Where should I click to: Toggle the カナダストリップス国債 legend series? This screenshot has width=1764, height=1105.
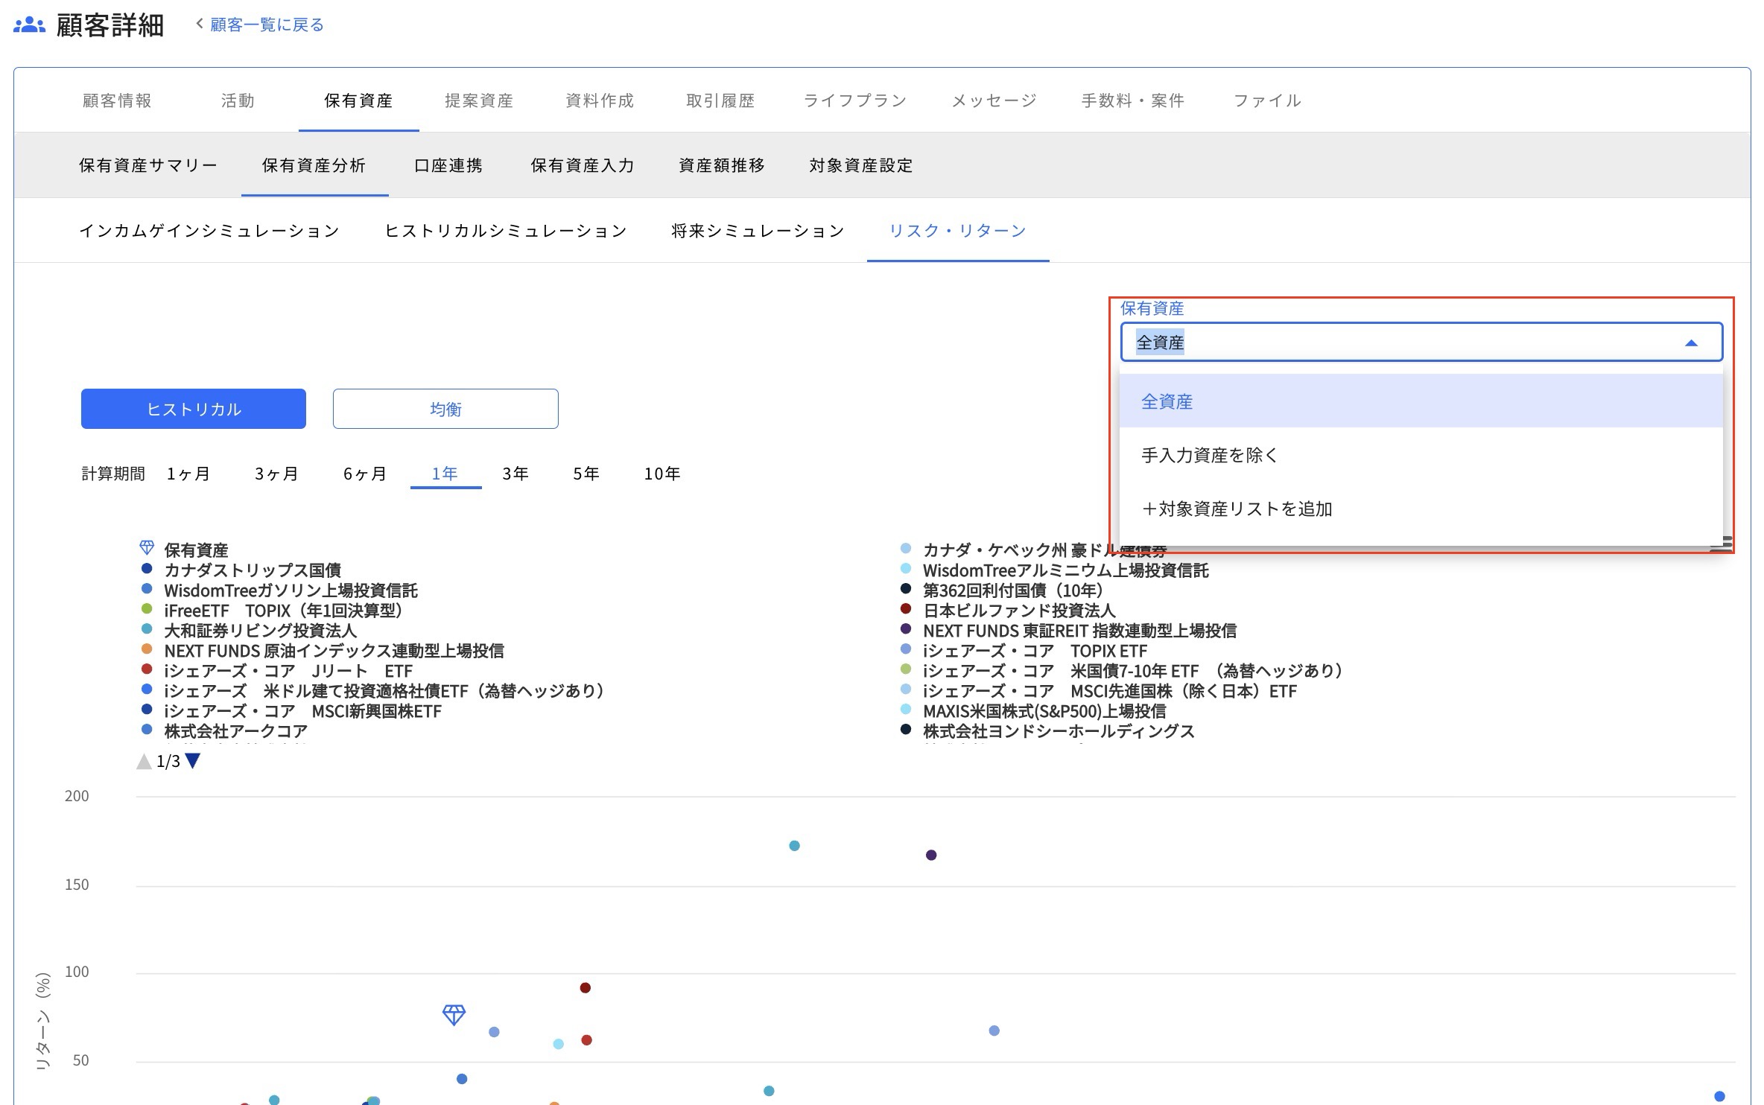[252, 570]
